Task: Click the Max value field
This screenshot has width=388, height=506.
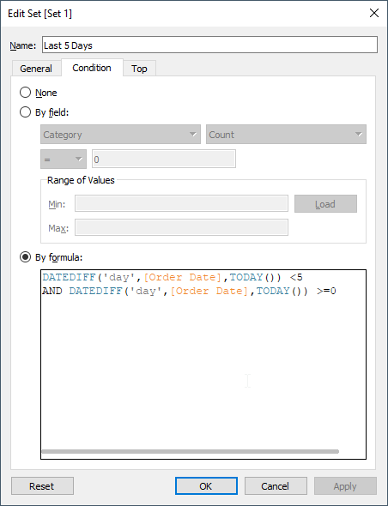Action: pos(181,227)
